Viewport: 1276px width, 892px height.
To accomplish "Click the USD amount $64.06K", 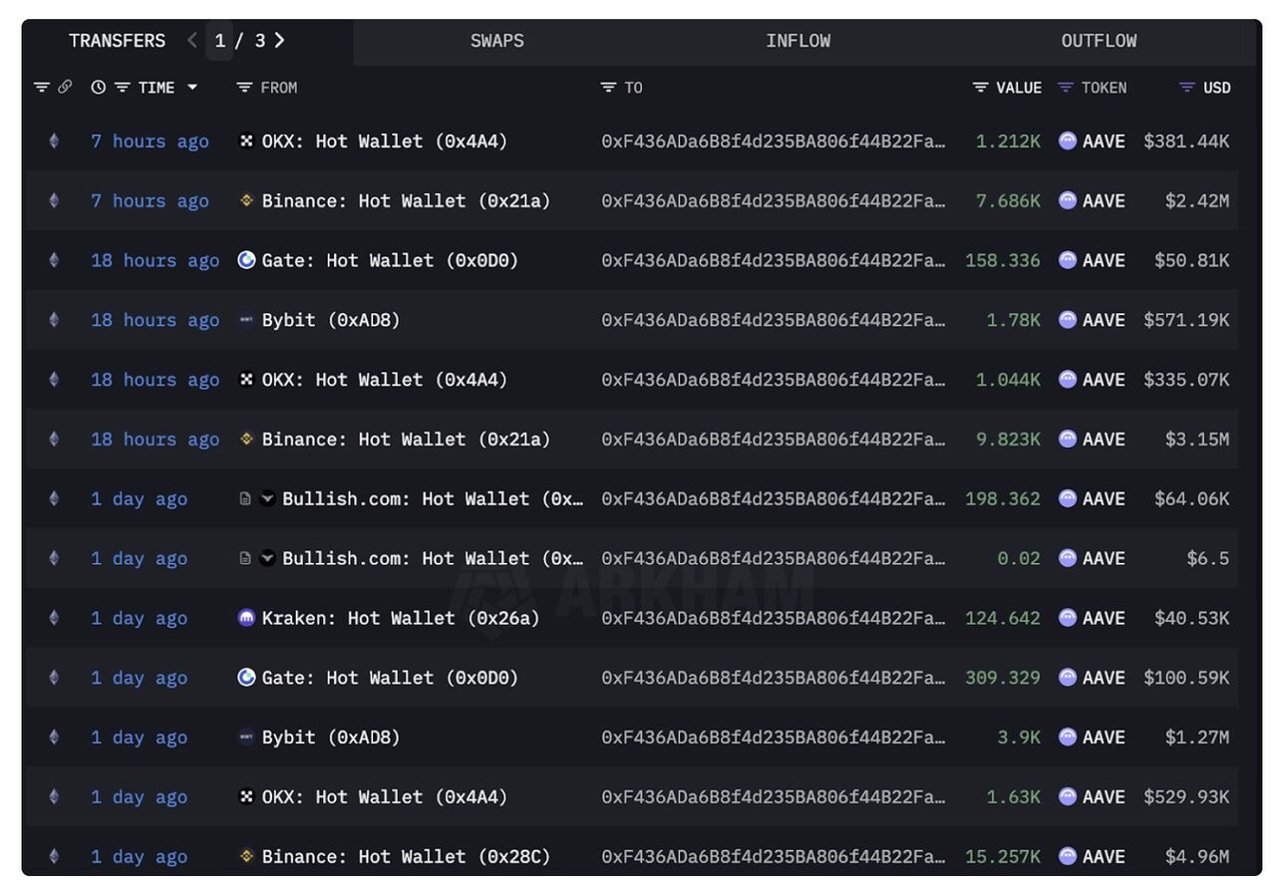I will point(1191,498).
